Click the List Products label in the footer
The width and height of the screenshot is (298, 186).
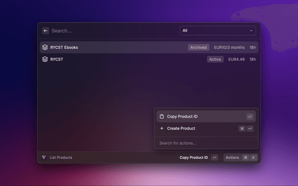pos(61,158)
